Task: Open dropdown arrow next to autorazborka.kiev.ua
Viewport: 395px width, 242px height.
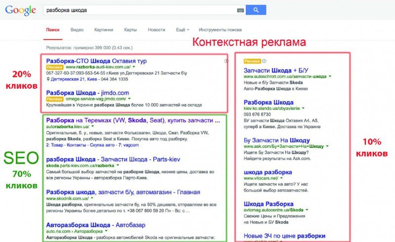Action: click(x=92, y=127)
